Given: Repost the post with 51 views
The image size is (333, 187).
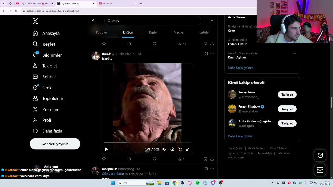Looking at the screenshot, I should tap(129, 44).
